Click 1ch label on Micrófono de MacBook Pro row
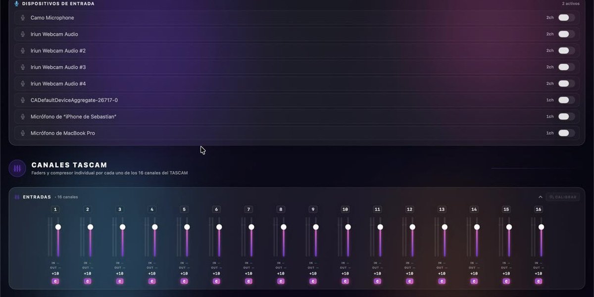 [x=550, y=133]
